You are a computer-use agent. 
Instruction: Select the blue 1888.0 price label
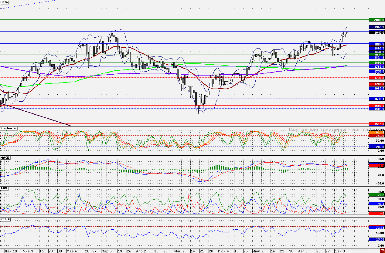[377, 44]
